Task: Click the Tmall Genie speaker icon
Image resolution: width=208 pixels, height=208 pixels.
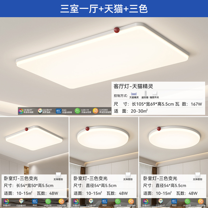Action: pos(134,94)
